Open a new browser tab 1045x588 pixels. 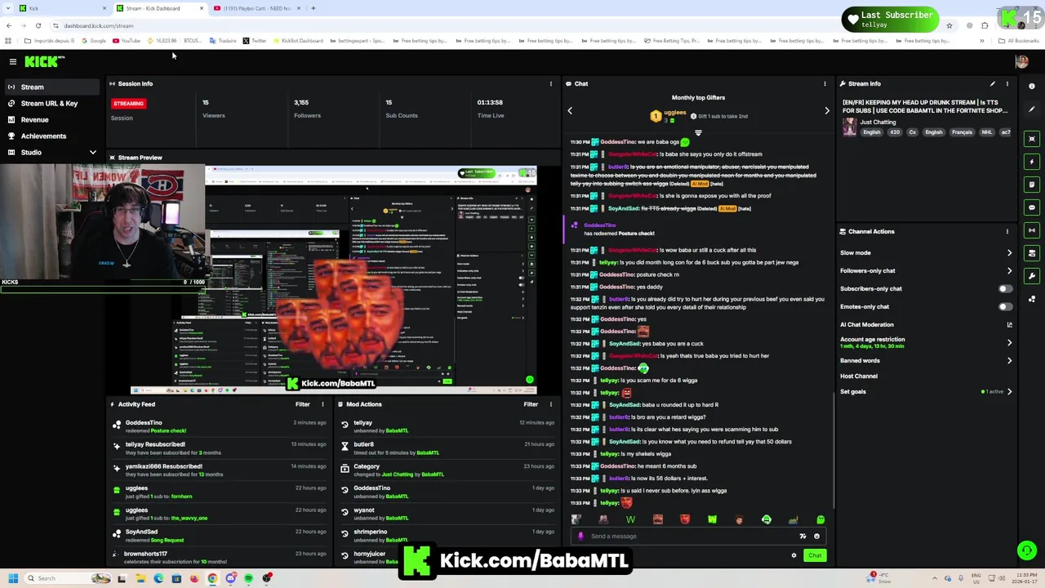tap(313, 8)
